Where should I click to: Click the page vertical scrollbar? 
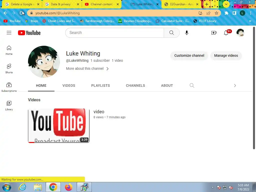pos(254,88)
